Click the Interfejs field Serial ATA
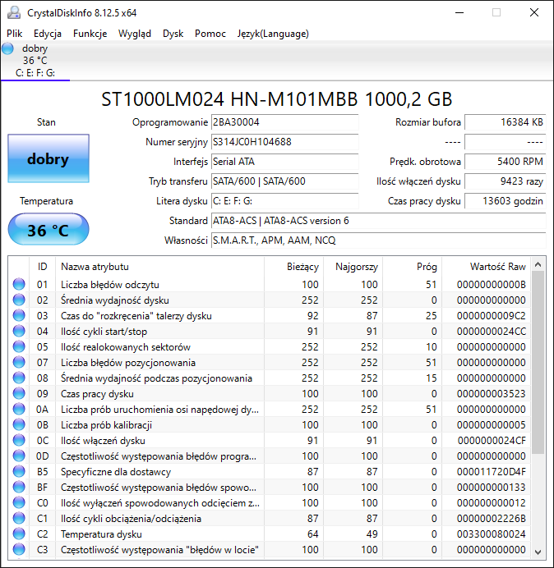 [284, 161]
